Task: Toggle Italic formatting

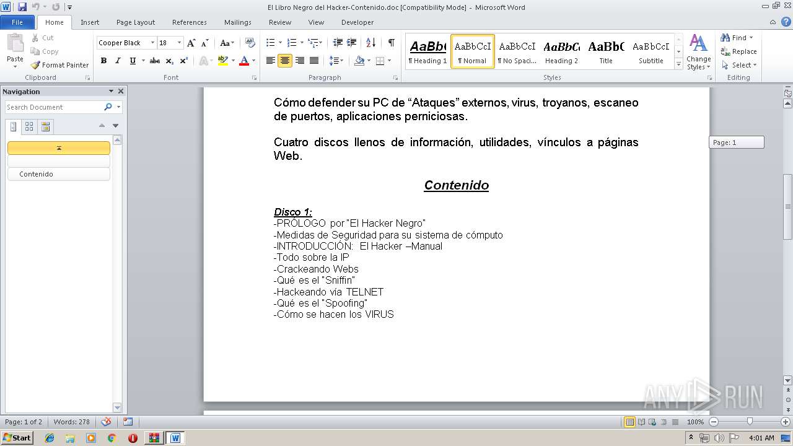Action: (118, 61)
